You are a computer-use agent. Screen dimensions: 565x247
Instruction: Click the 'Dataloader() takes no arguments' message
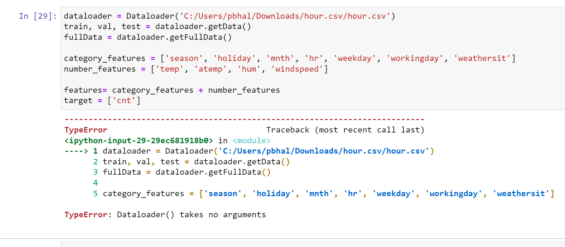pyautogui.click(x=191, y=215)
